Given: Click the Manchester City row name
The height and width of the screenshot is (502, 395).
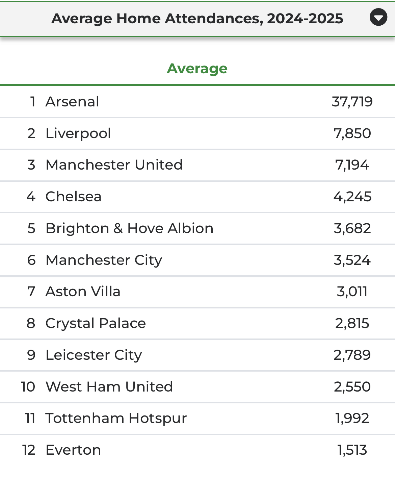Looking at the screenshot, I should click(x=104, y=260).
